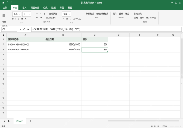Increase the cell indent
Screen dimensions: 183x128
41,18
